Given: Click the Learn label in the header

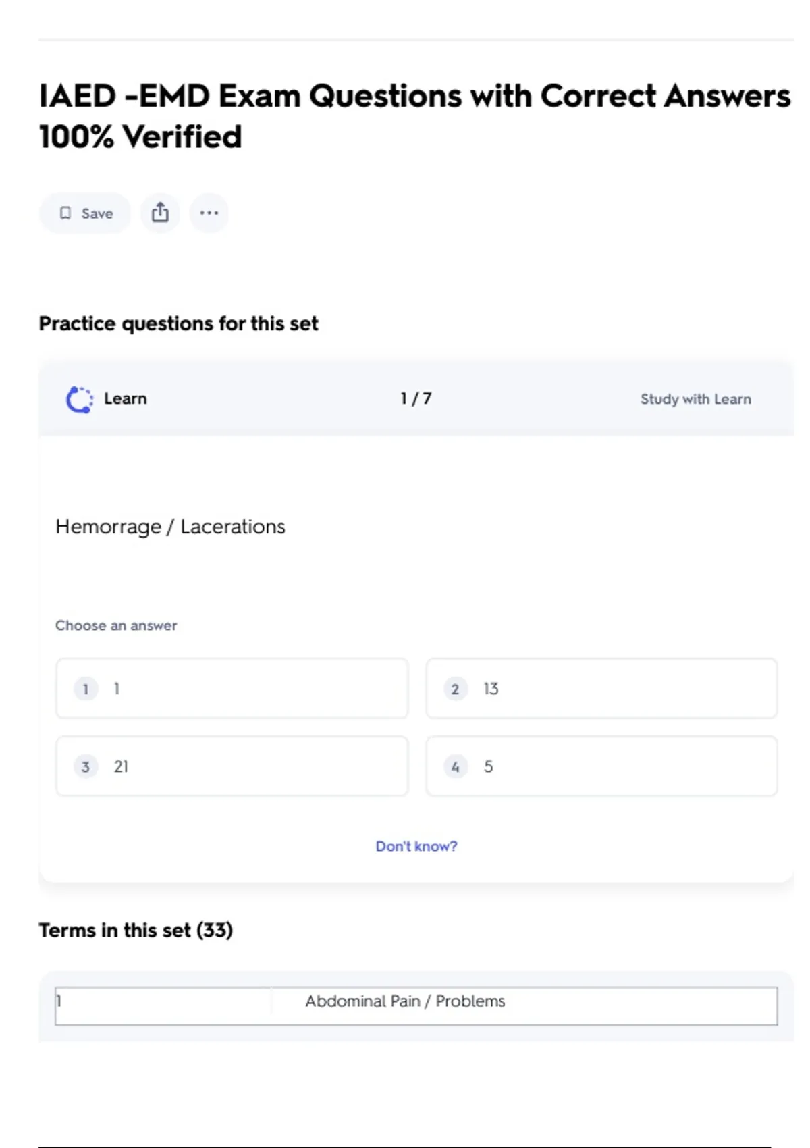Looking at the screenshot, I should click(126, 399).
